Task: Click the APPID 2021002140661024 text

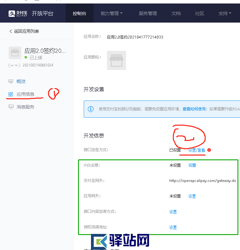Action: tap(38, 65)
